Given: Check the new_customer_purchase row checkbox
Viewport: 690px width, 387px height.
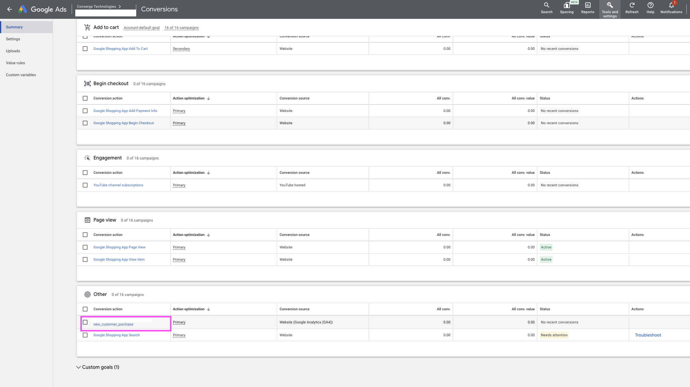Looking at the screenshot, I should point(85,322).
